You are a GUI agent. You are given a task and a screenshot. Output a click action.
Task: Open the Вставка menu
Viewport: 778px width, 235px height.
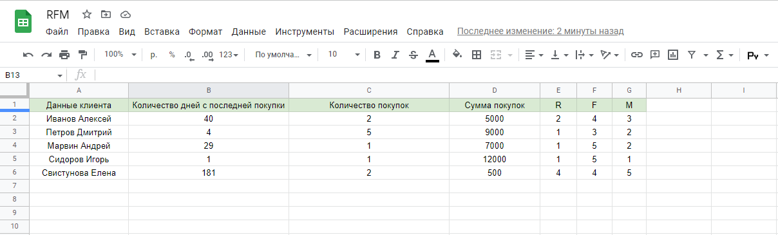click(x=162, y=32)
